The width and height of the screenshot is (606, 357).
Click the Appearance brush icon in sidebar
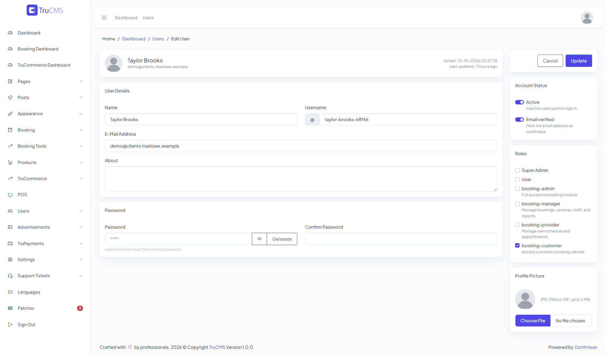click(x=10, y=114)
